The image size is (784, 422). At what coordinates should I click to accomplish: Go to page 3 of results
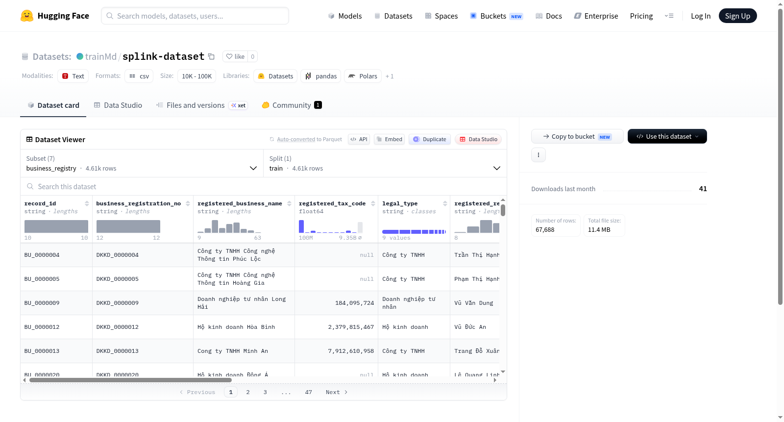pos(265,392)
